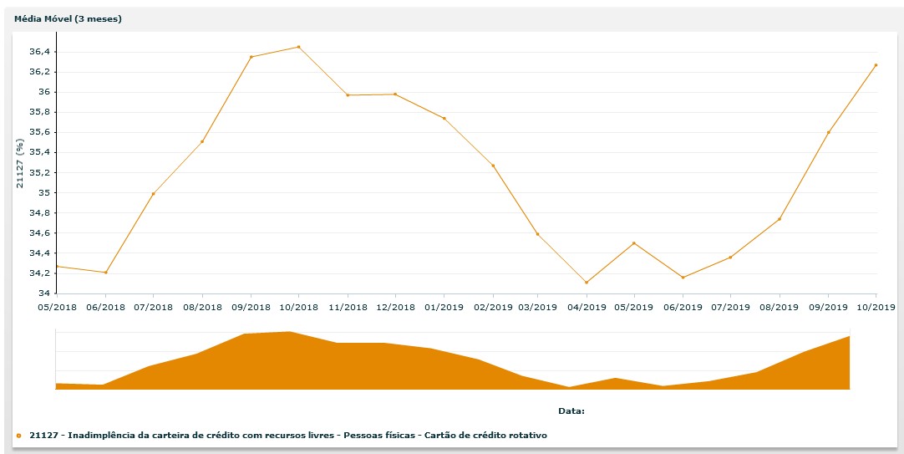Select the 08/2019 data point

[x=780, y=219]
